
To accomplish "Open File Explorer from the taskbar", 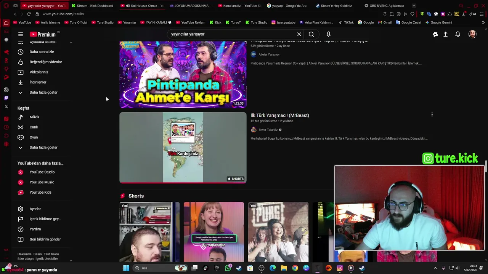I will (284, 268).
